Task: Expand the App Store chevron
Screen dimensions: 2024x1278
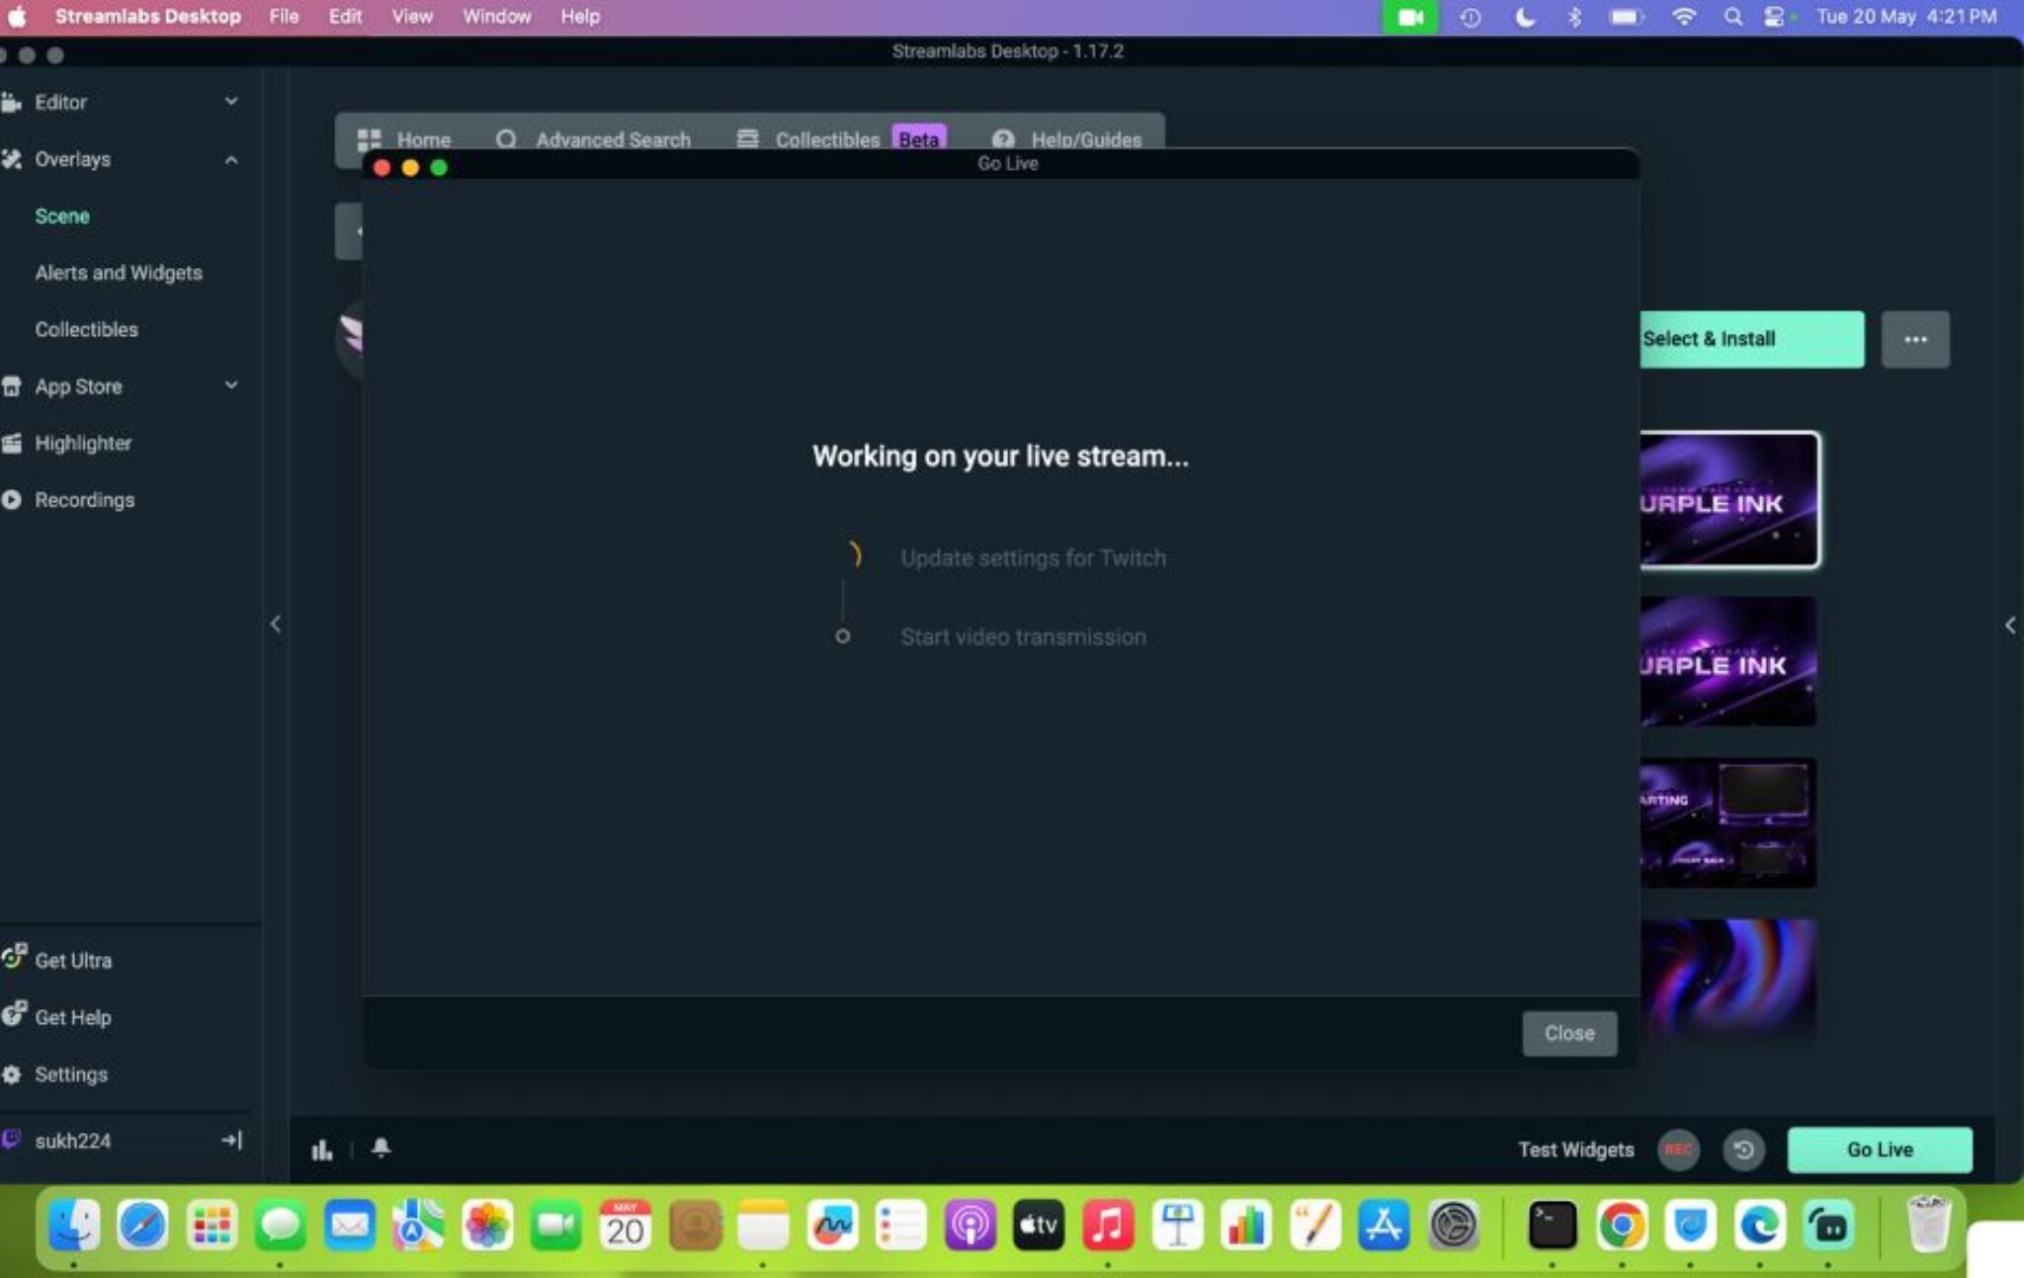Action: [x=230, y=384]
